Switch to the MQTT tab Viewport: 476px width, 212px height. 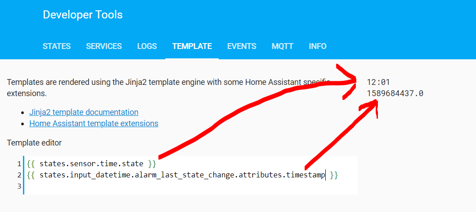[x=283, y=46]
